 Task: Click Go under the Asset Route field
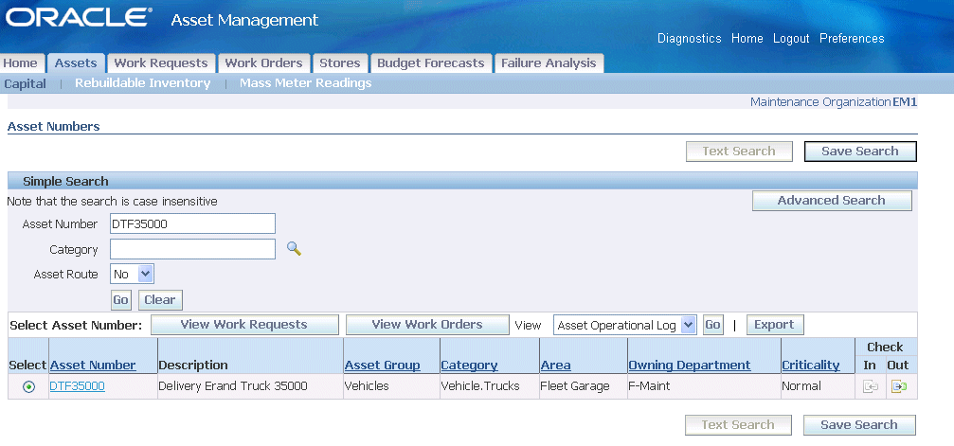click(120, 300)
